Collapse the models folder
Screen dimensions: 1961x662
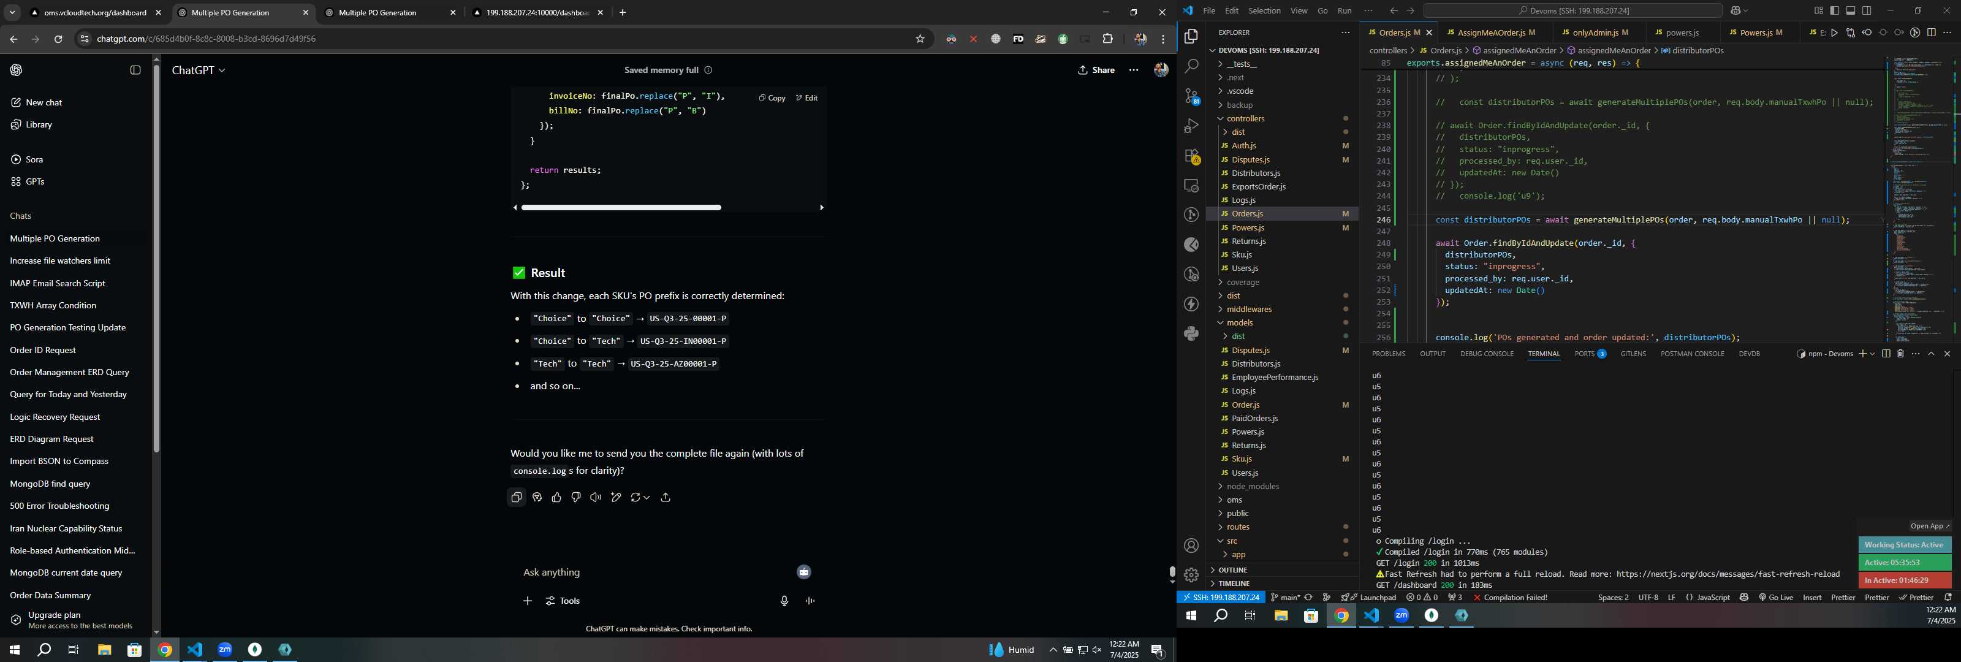click(1239, 323)
